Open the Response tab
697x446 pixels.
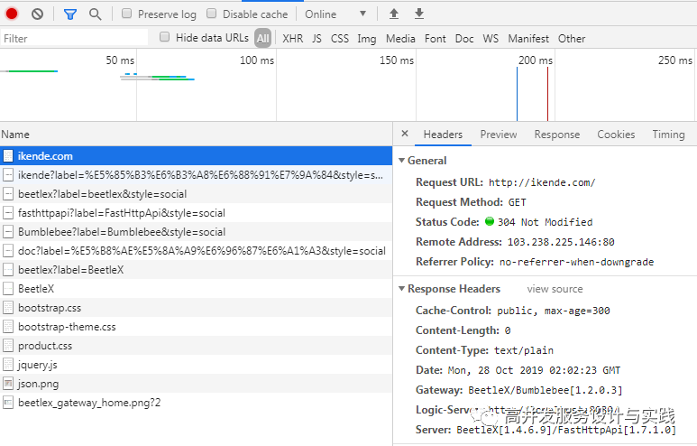point(557,135)
